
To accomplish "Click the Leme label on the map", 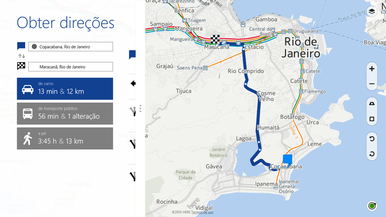I will (314, 144).
